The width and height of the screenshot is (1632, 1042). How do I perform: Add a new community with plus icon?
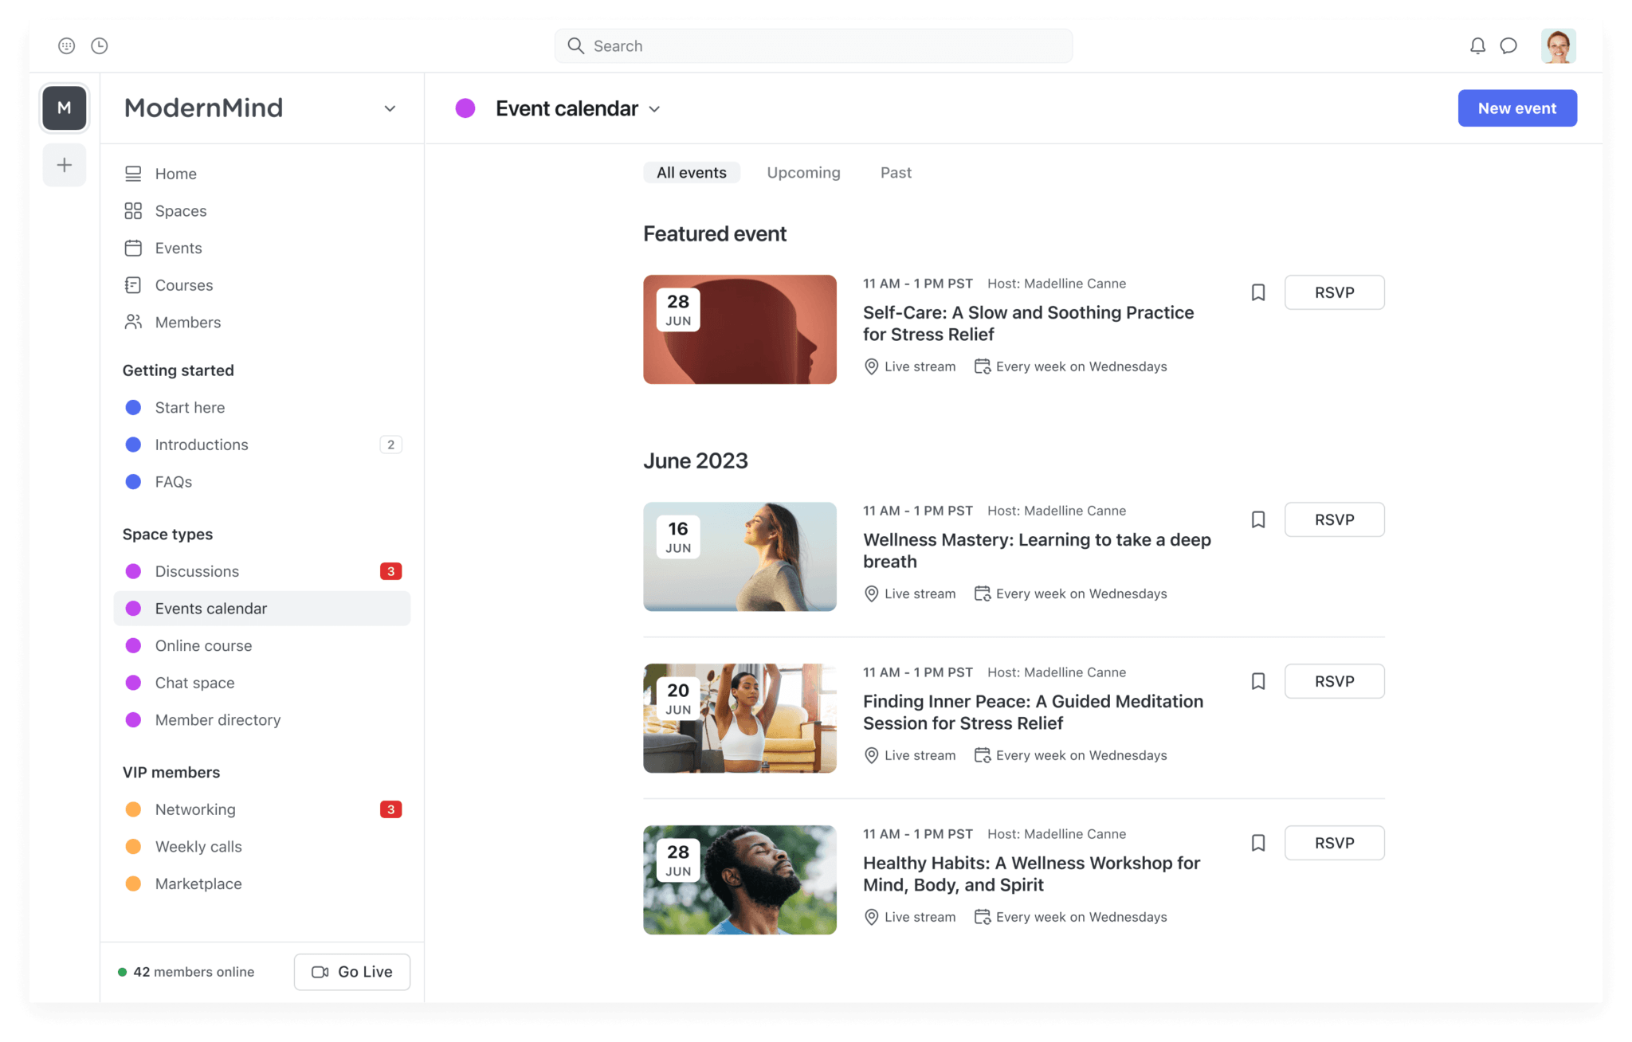click(x=65, y=165)
